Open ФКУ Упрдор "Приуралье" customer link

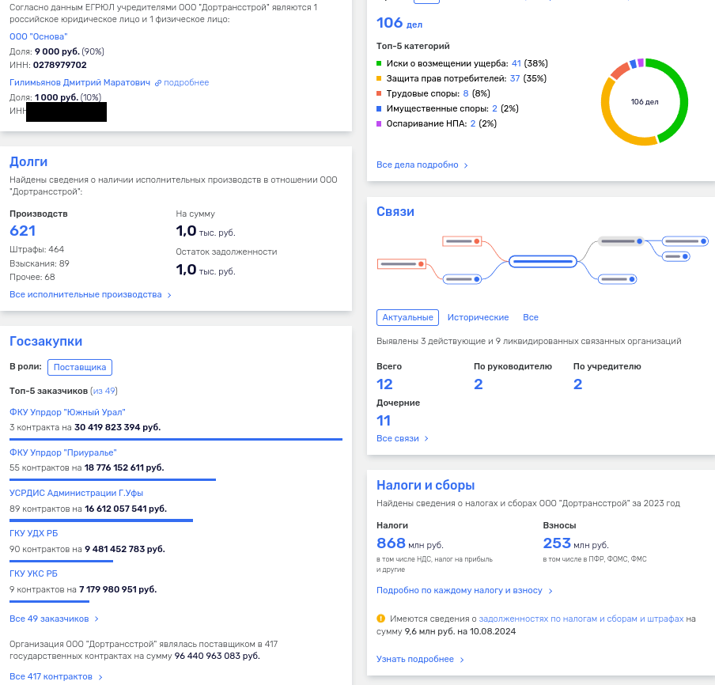coord(63,452)
